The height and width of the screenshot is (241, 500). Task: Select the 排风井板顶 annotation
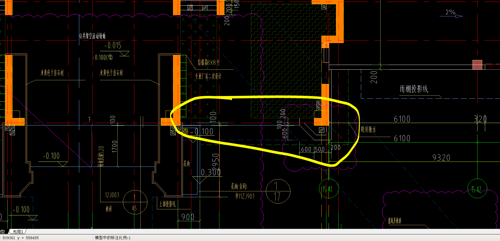395,221
